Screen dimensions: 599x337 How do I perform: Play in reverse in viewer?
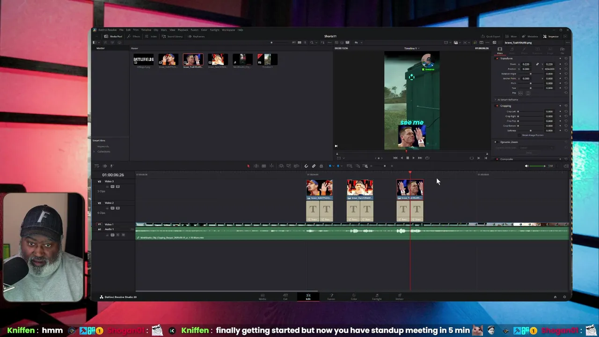pyautogui.click(x=402, y=158)
